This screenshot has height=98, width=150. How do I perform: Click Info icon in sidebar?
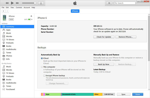pos(4,59)
